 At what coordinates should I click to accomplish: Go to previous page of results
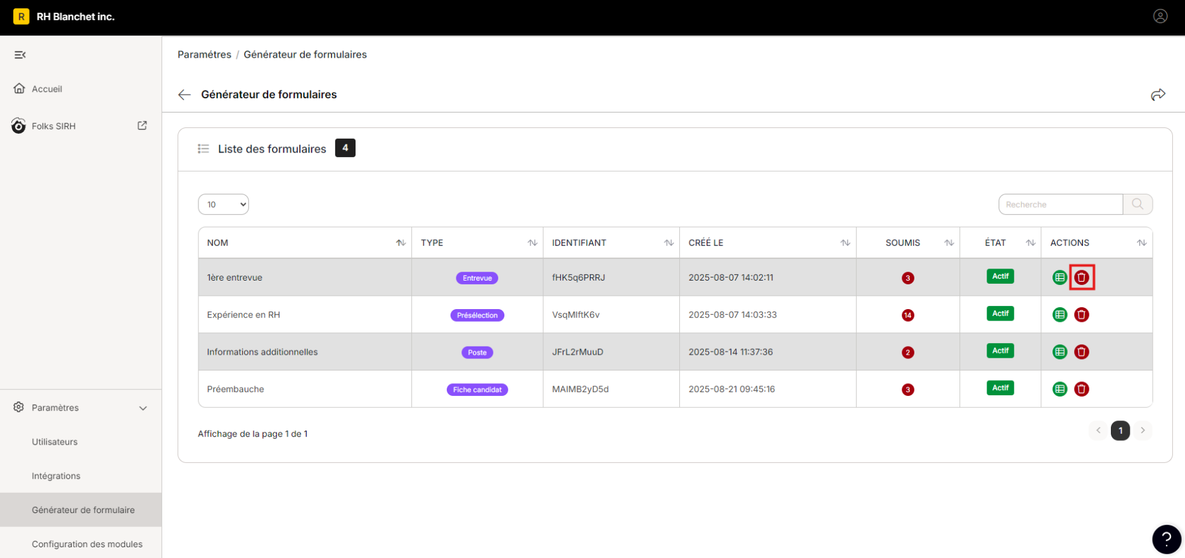pyautogui.click(x=1098, y=431)
